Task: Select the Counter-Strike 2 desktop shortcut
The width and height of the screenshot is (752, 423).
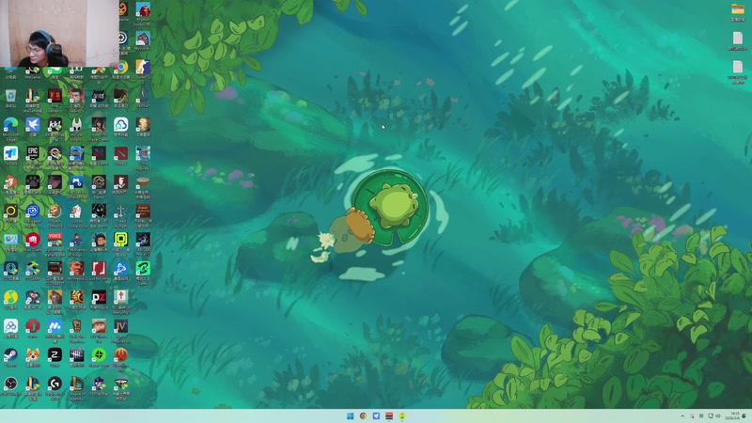Action: pos(143,67)
